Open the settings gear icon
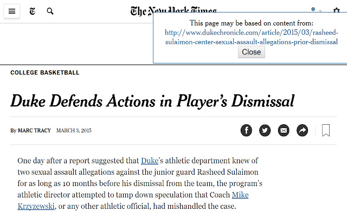This screenshot has width=347, height=217. coord(336,10)
